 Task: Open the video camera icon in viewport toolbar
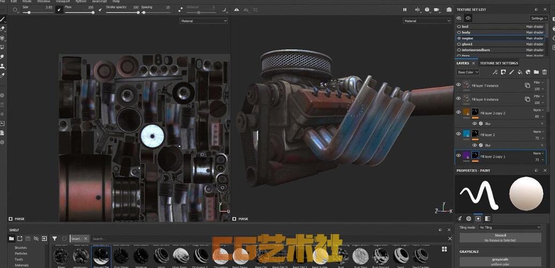coord(437,10)
